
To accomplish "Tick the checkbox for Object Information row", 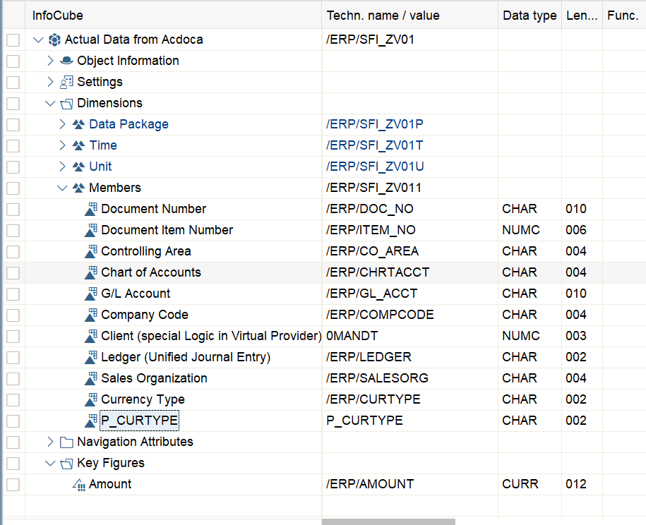I will click(x=13, y=61).
